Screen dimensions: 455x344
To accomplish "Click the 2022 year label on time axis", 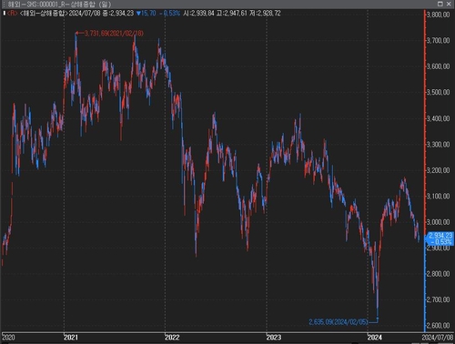I will [172, 338].
